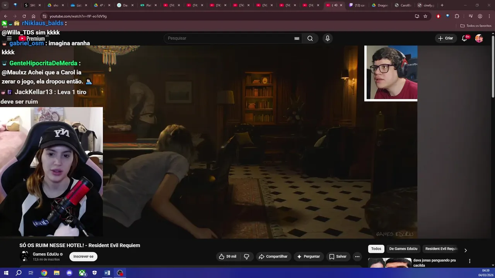
Task: Start voice search with the microphone
Action: point(328,38)
